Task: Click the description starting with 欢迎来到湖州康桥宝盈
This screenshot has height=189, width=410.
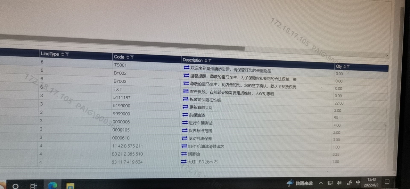Action: pyautogui.click(x=231, y=69)
